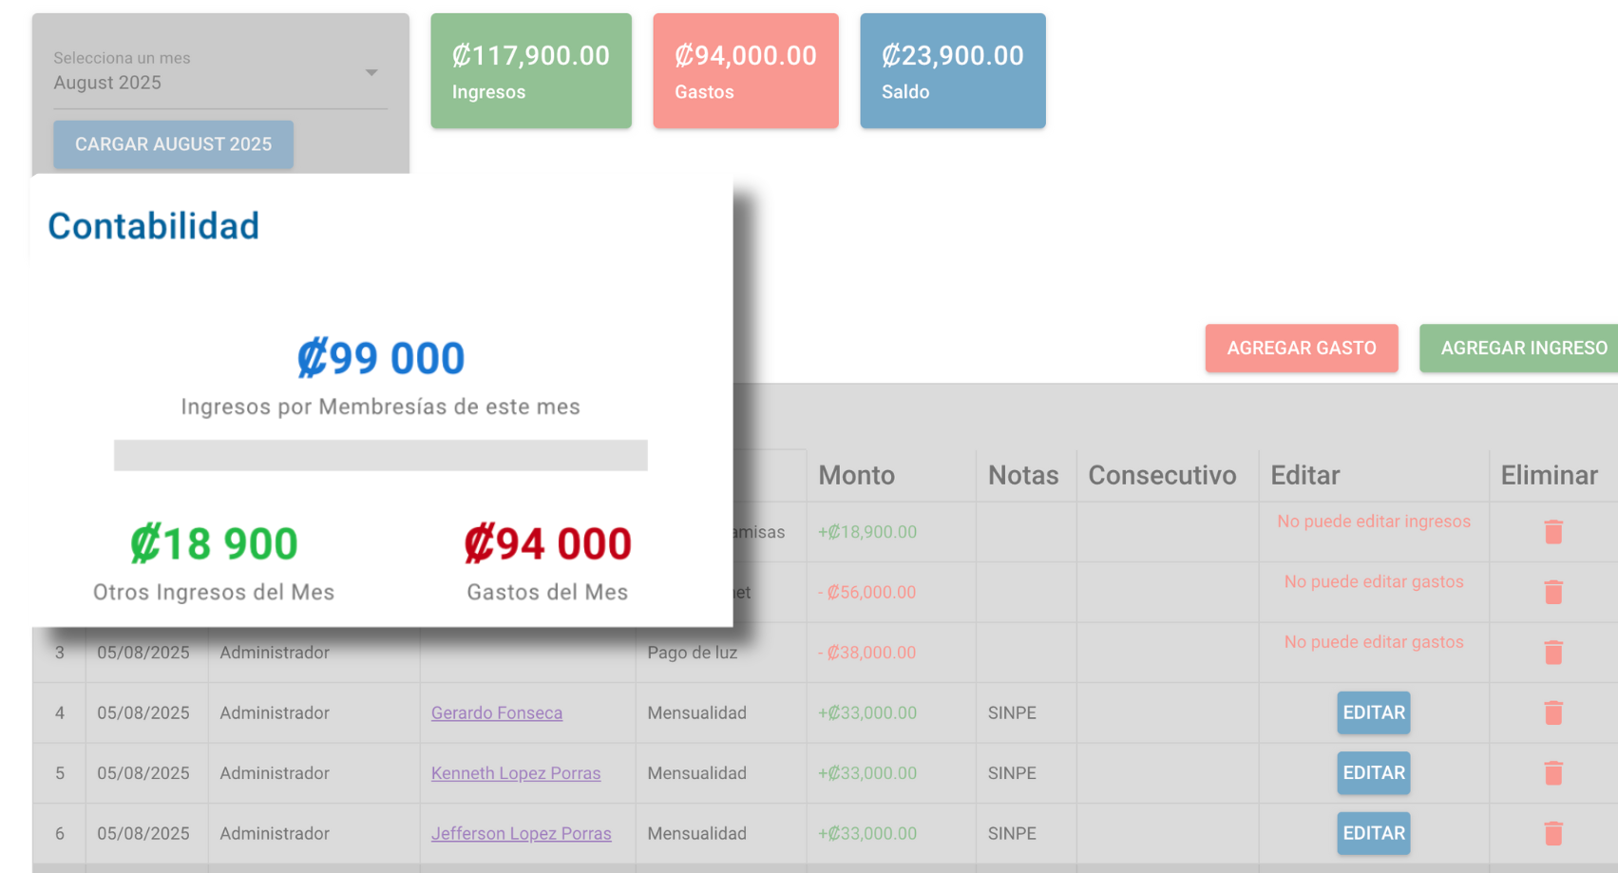Edit Kenneth Lopez Porras's payment
This screenshot has width=1618, height=873.
pyautogui.click(x=1373, y=773)
